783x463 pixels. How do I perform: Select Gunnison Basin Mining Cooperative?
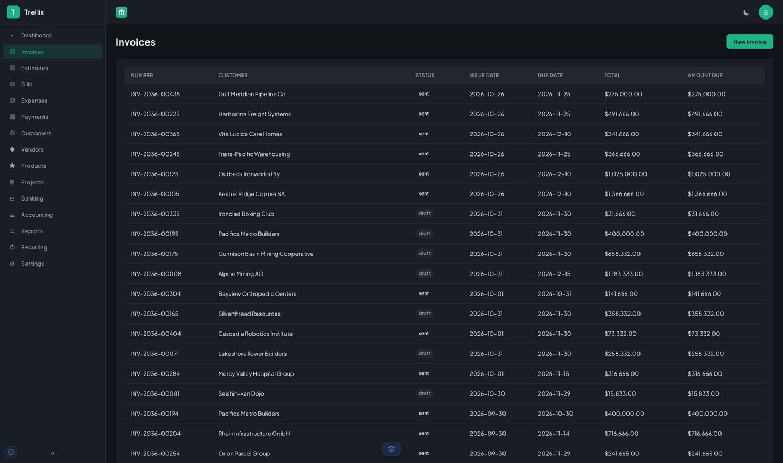(x=266, y=254)
